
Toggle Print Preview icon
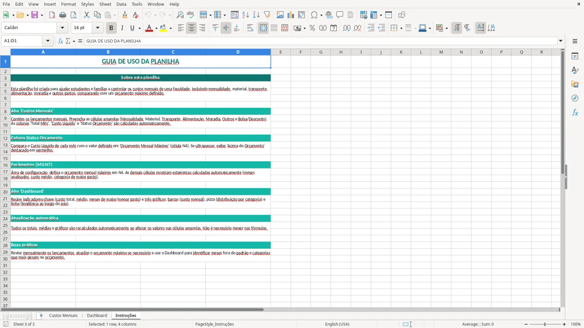click(x=73, y=15)
